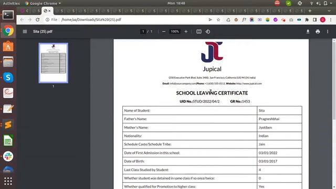This screenshot has height=189, width=336.
Task: Click the 'Pragneshbhai' table cell
Action: pyautogui.click(x=280, y=119)
